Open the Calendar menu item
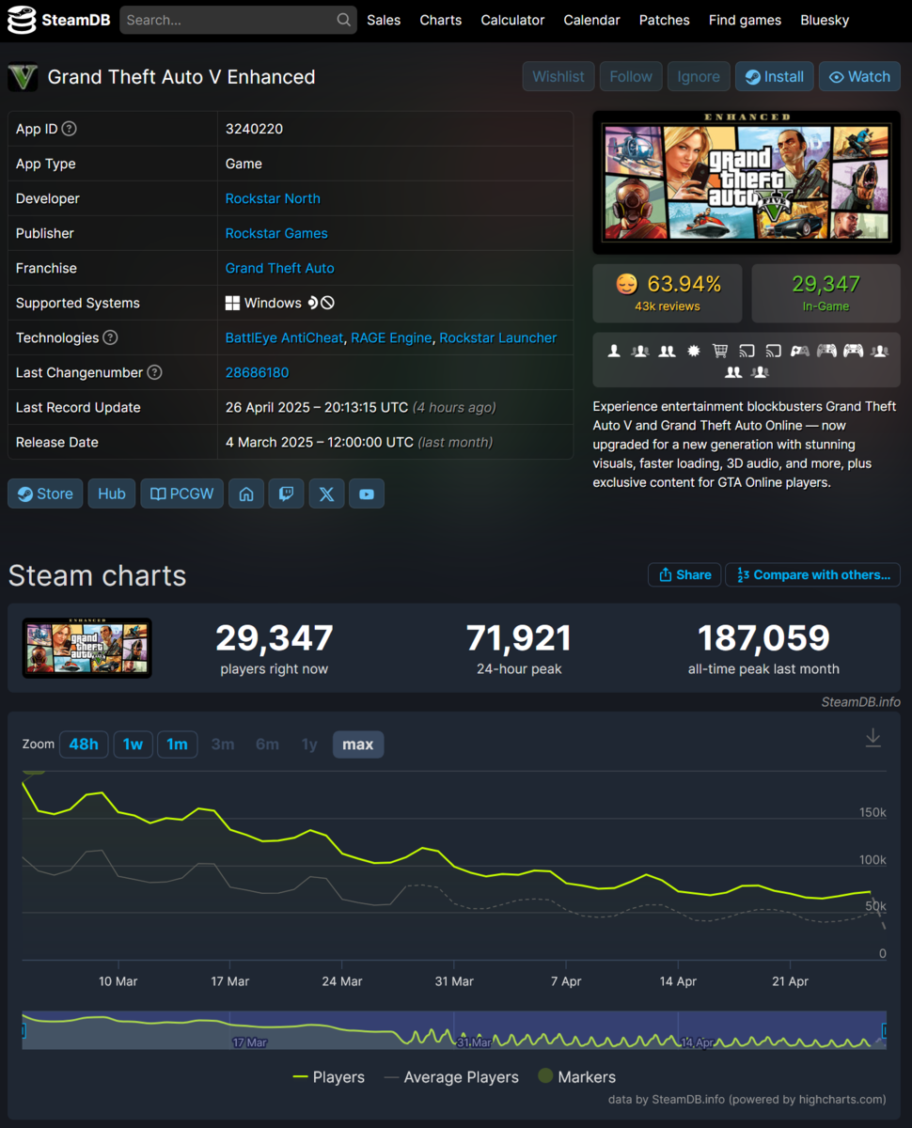This screenshot has width=912, height=1128. (591, 20)
